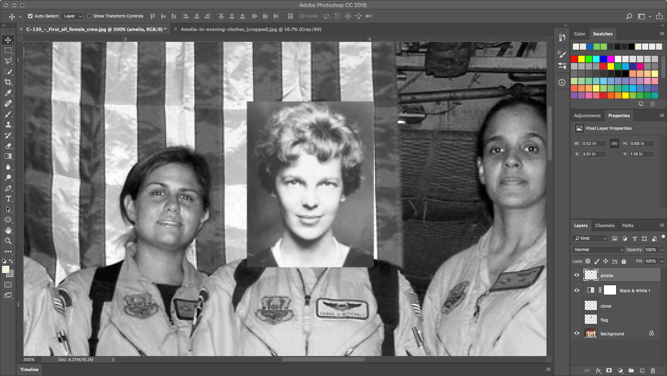Show the clone layer

(577, 306)
